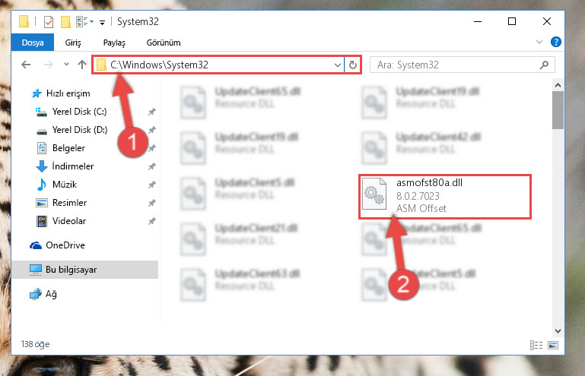Open the Dosya menu
The height and width of the screenshot is (376, 585).
(x=33, y=43)
